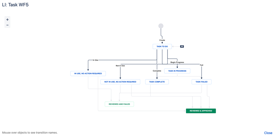Click the Not In Use transition label
This screenshot has width=277, height=138.
point(120,66)
